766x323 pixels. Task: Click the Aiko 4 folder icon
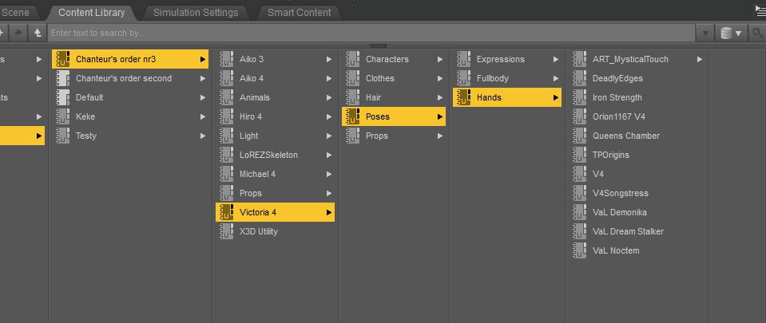click(x=227, y=78)
